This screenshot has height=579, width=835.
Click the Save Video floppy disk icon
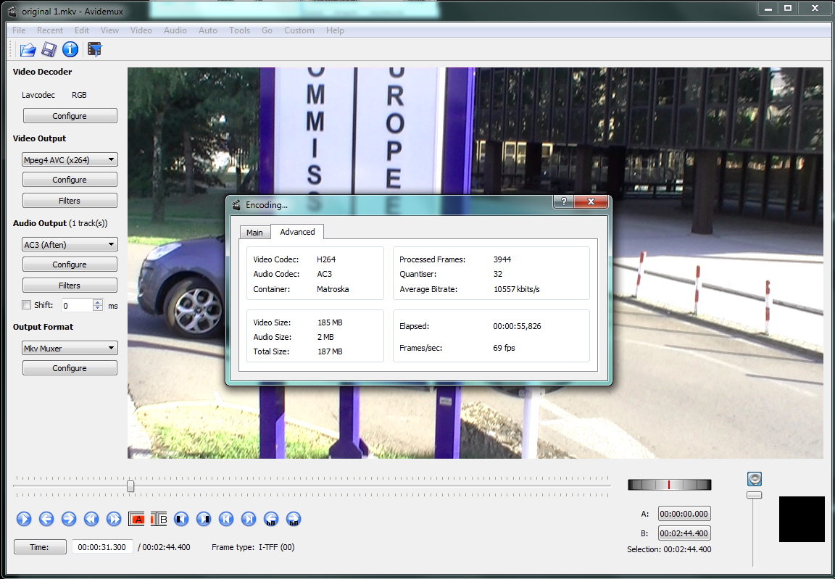pos(49,49)
